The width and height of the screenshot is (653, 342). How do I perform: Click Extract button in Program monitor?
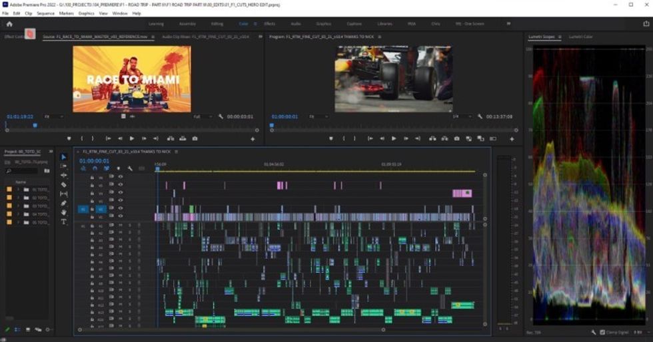click(x=444, y=138)
